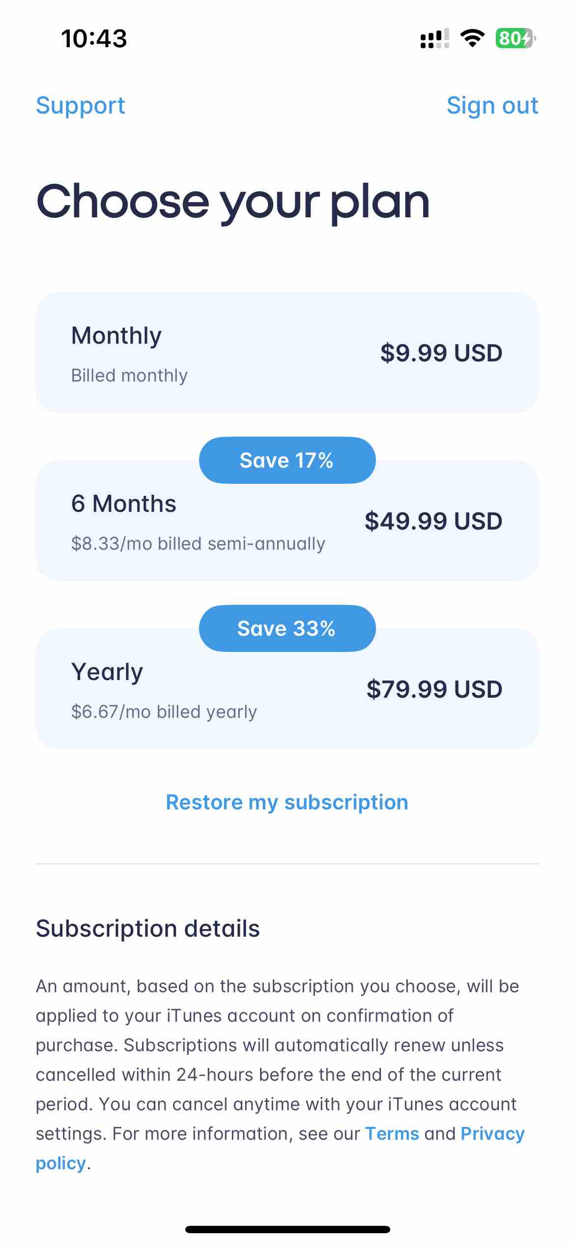Viewport: 575px width, 1245px height.
Task: Tap the cellular signal bars icon
Action: 434,38
